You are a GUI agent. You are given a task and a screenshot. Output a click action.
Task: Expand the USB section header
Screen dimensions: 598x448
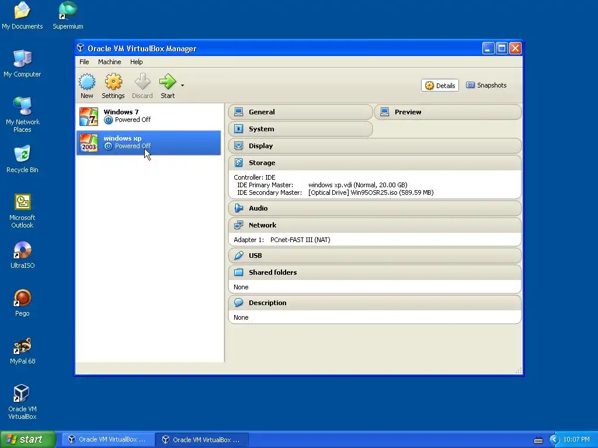(x=375, y=256)
